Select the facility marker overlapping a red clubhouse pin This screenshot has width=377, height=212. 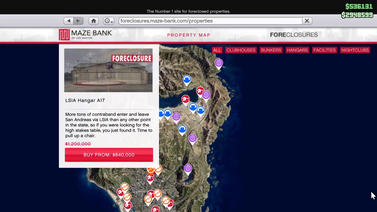click(206, 96)
